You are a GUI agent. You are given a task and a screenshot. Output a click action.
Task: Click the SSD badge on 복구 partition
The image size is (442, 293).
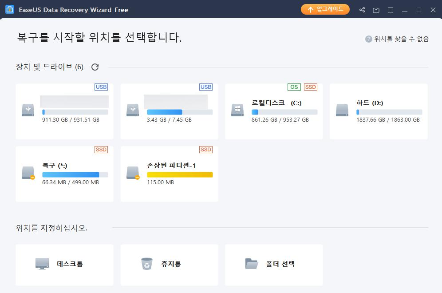(101, 150)
